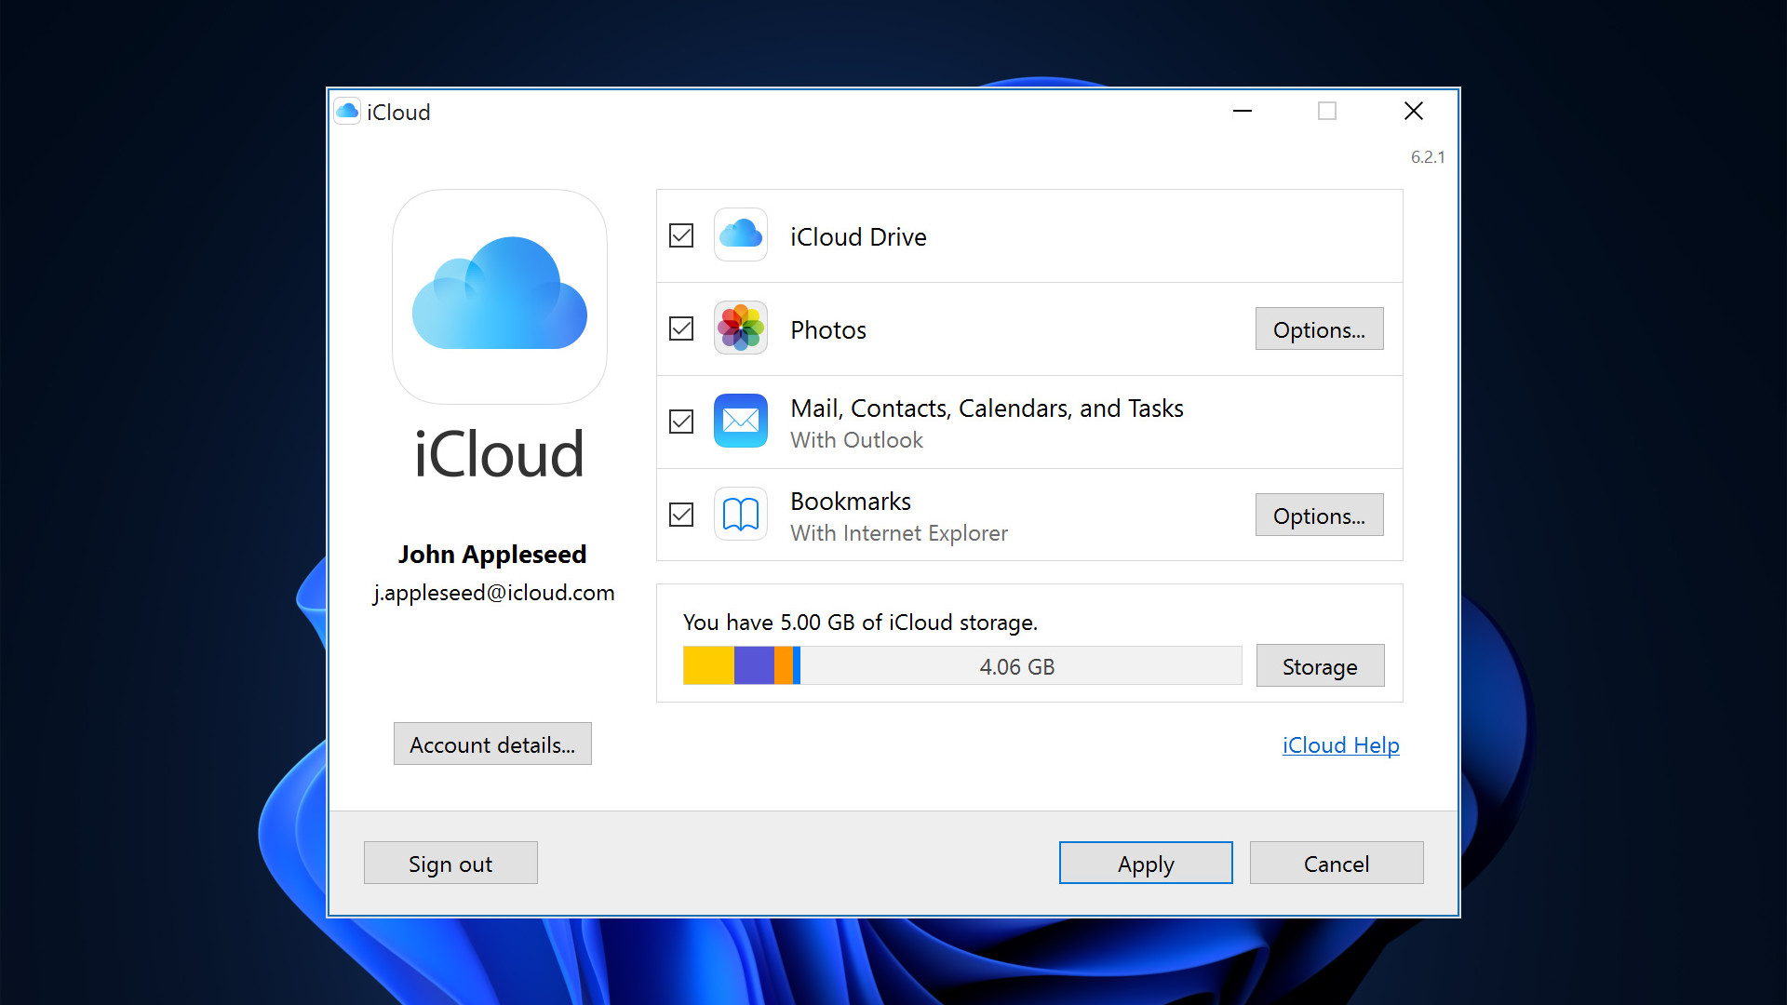The height and width of the screenshot is (1005, 1787).
Task: Click the iCloud app window icon in titlebar
Action: (x=347, y=112)
